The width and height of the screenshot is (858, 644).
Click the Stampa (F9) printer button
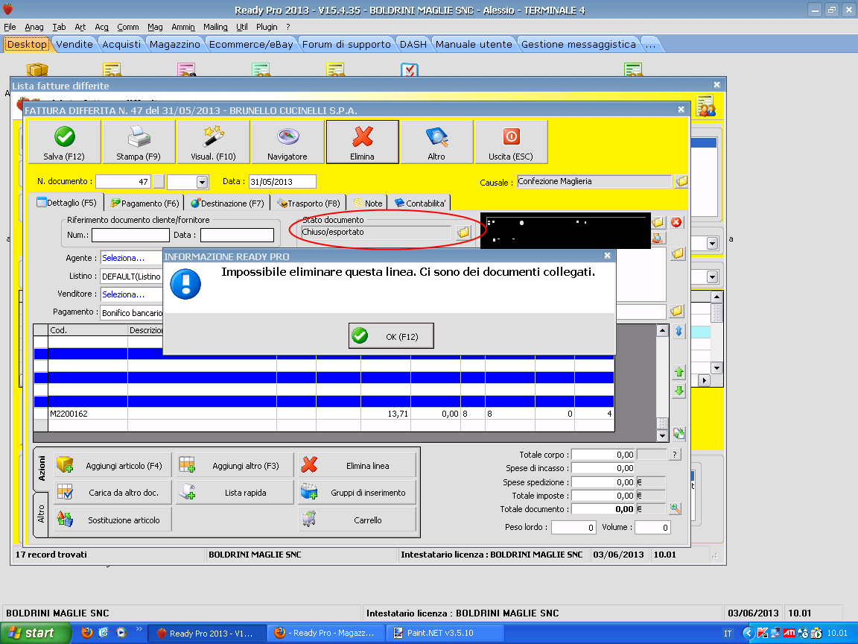click(139, 142)
